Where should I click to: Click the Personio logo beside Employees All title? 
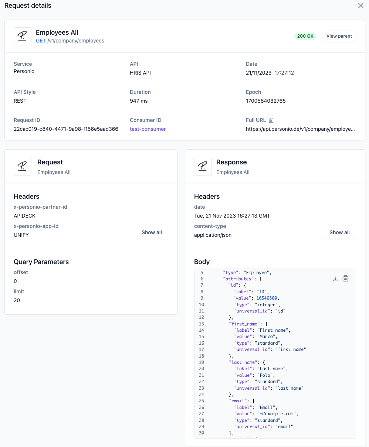(x=23, y=36)
